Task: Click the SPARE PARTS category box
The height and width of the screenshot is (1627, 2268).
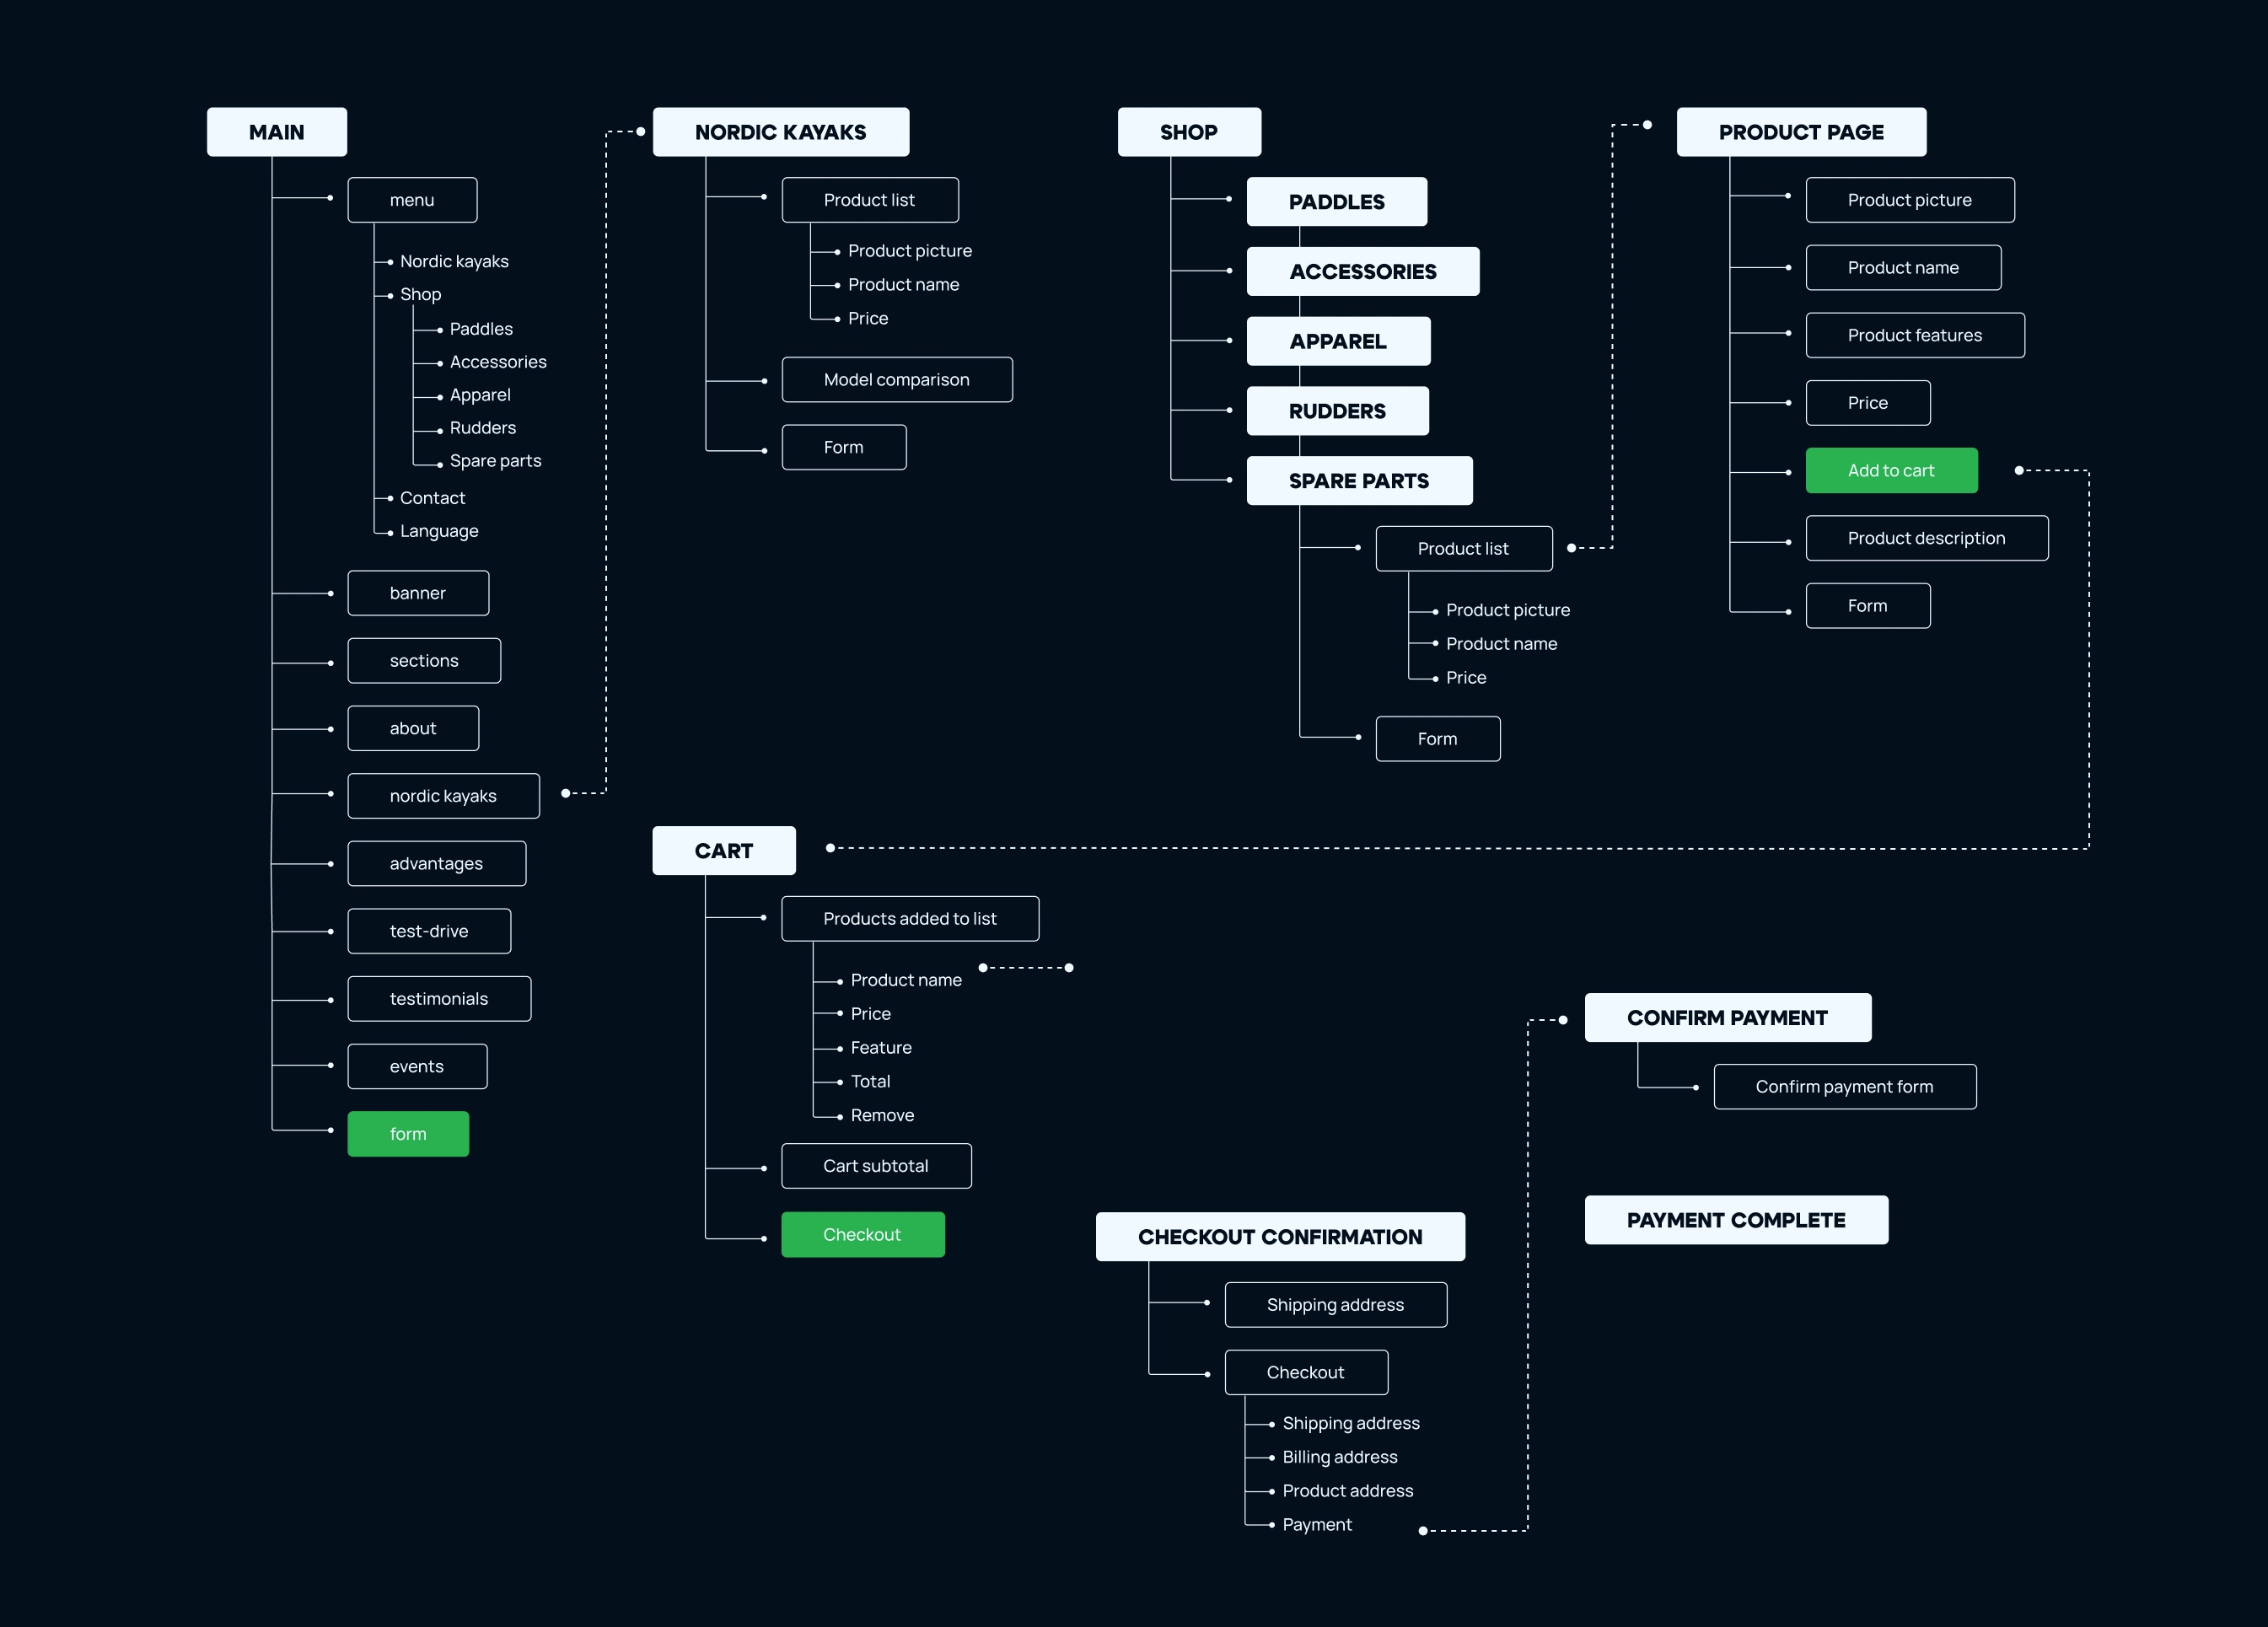Action: pos(1358,481)
